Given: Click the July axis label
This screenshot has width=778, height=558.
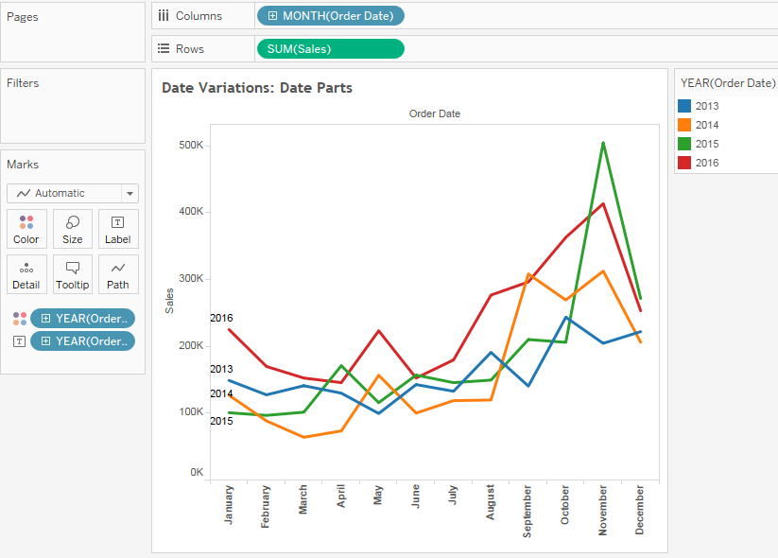Looking at the screenshot, I should (453, 495).
